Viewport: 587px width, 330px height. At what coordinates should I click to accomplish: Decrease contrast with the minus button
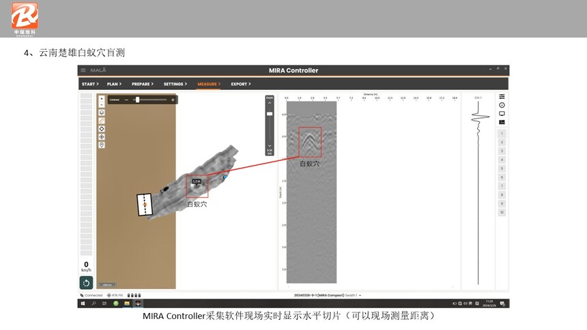tap(126, 100)
